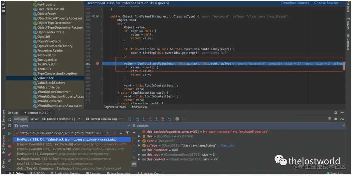Close the Tomcat 9.0.10 debug tab
352x176 pixels.
point(51,113)
